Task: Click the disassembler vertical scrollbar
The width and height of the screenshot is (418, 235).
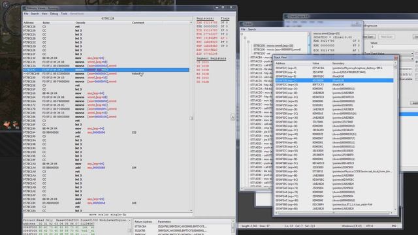Action: click(x=191, y=117)
